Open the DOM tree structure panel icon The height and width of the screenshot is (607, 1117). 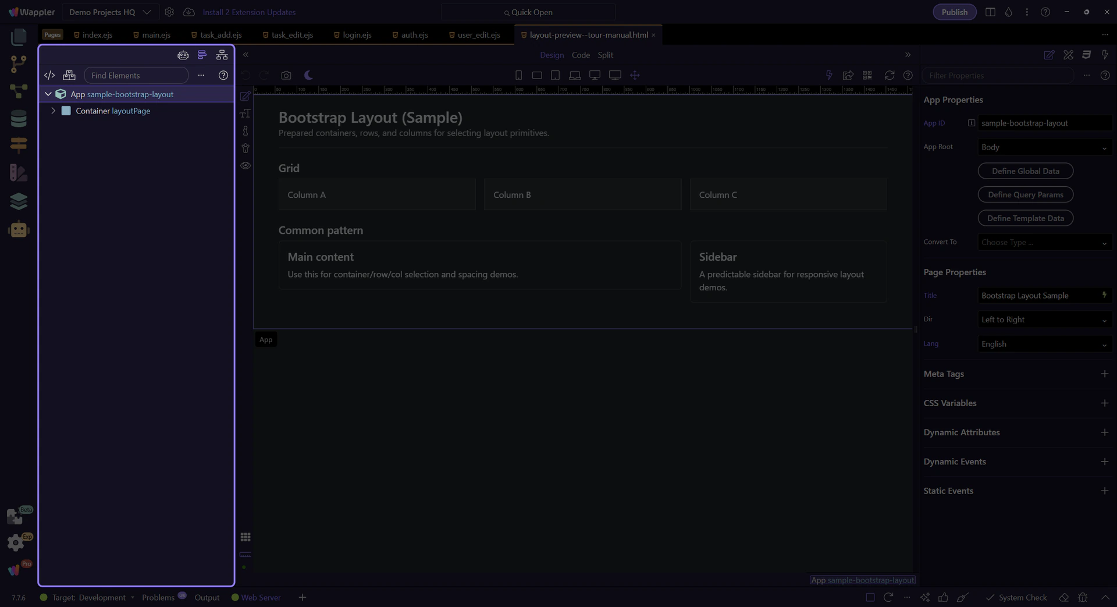tap(222, 55)
